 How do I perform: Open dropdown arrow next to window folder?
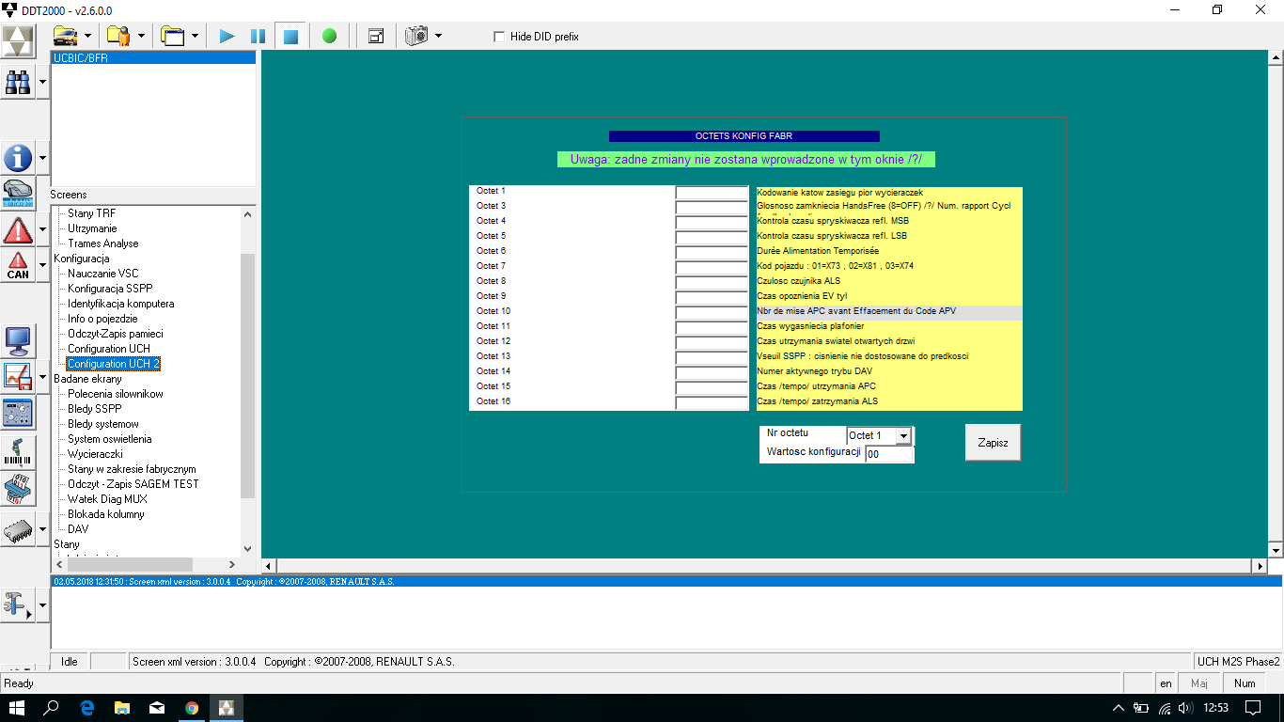(195, 36)
